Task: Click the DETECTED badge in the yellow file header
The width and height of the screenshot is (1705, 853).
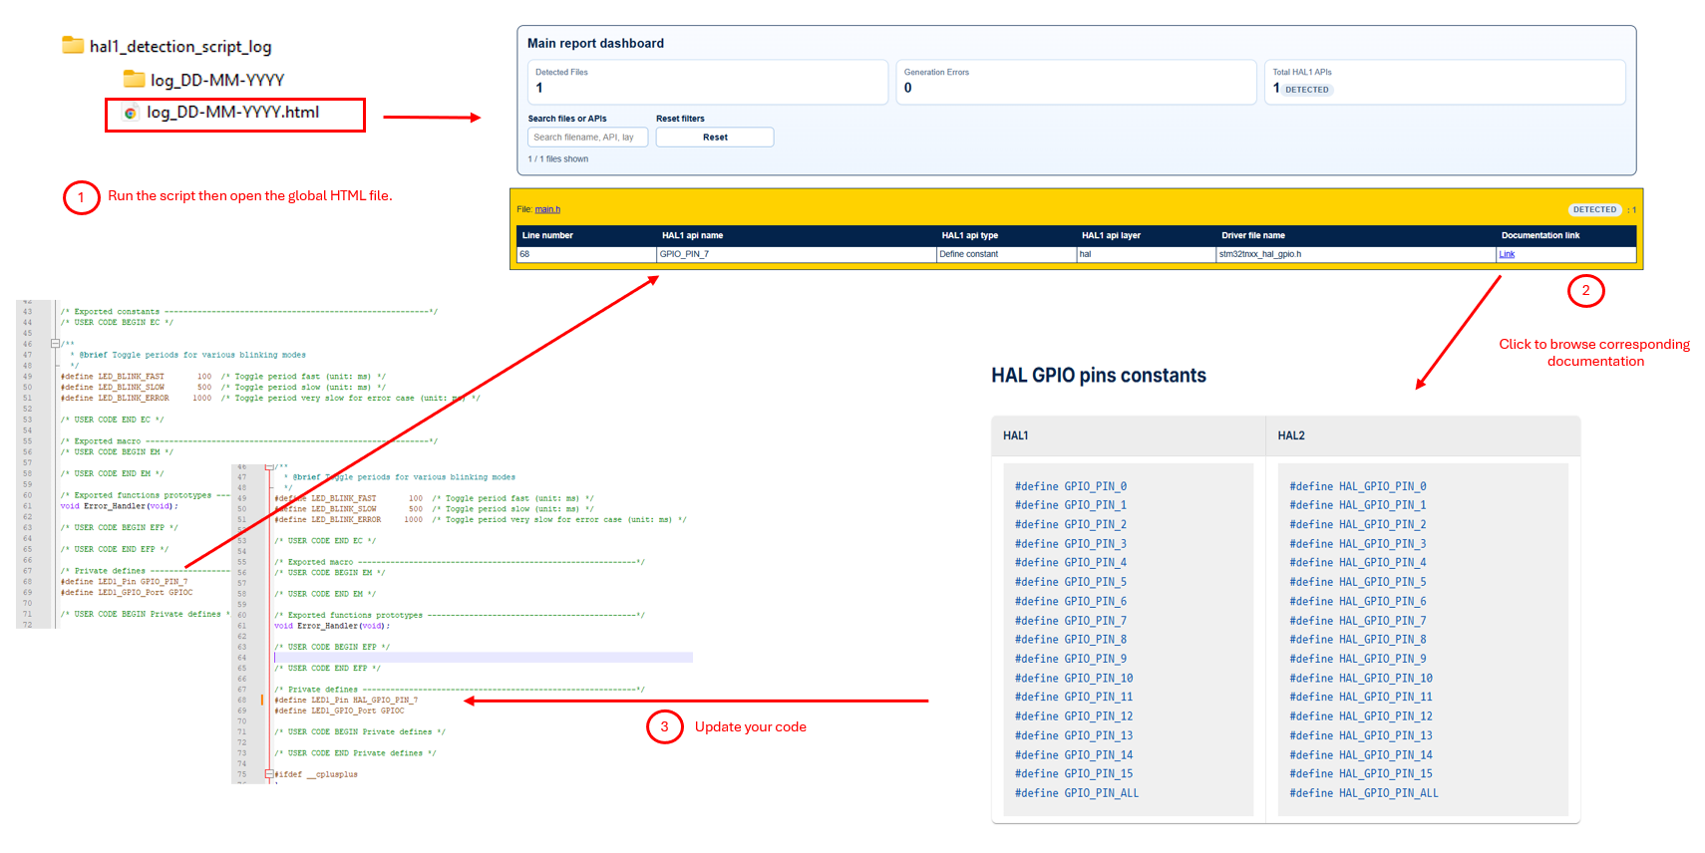Action: [1594, 209]
